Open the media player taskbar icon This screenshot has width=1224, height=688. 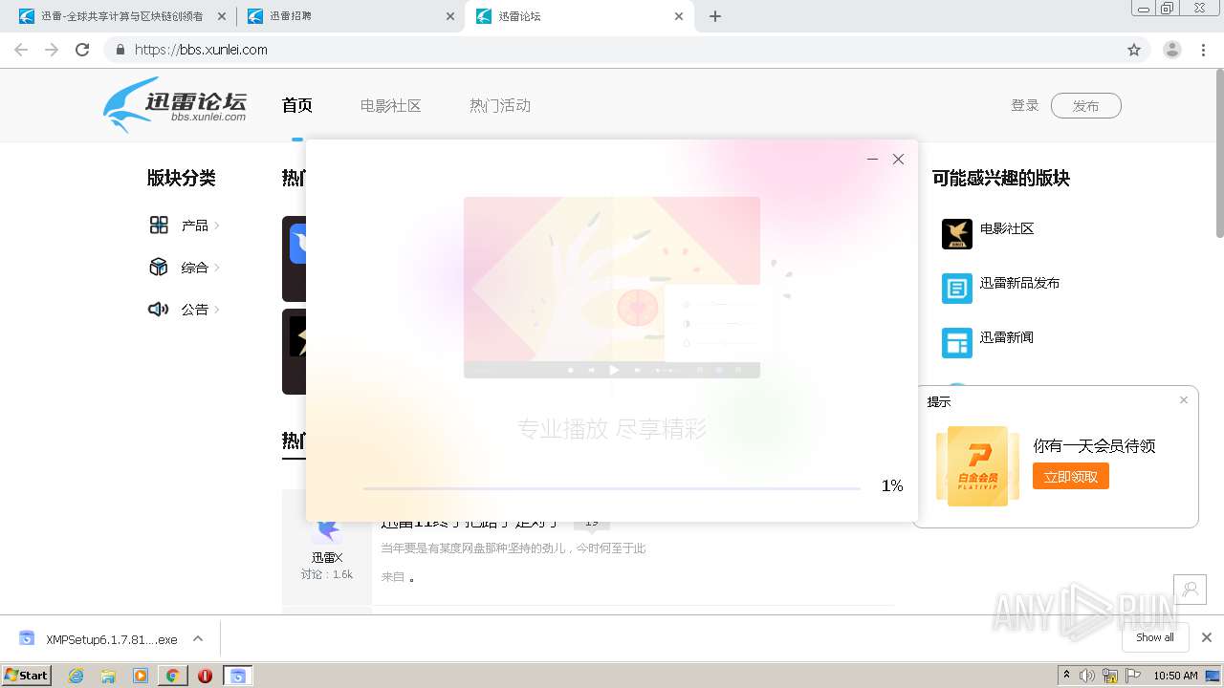(141, 676)
